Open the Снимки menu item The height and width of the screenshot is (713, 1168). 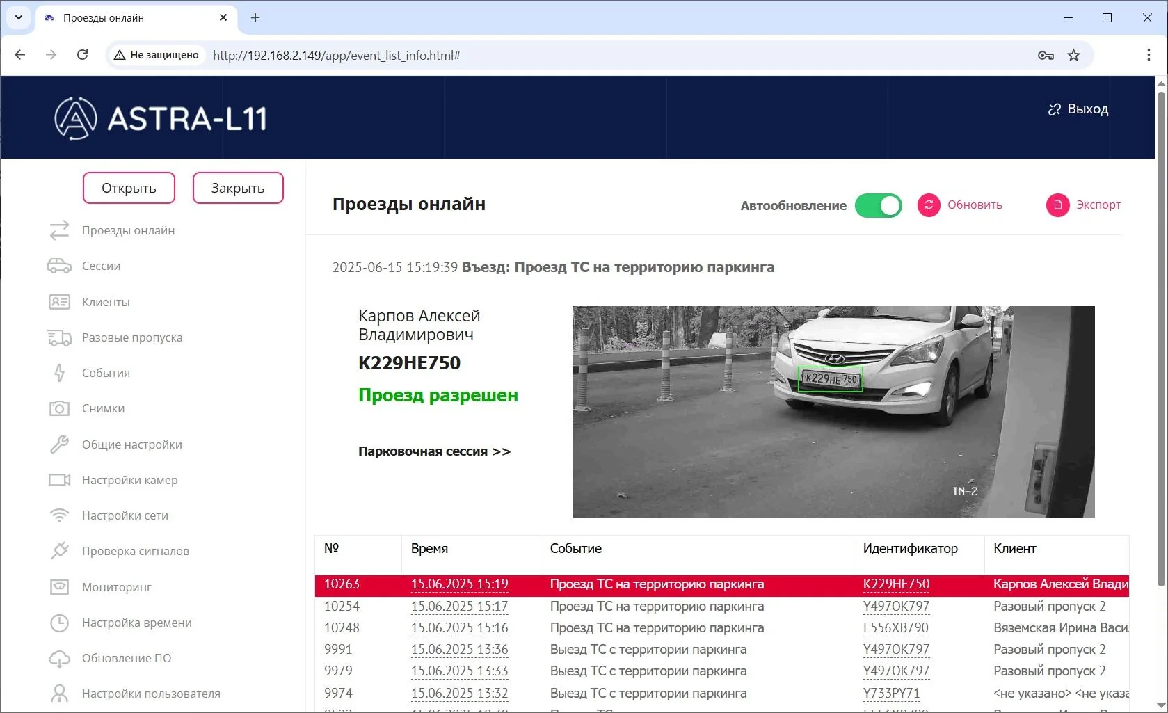[104, 408]
